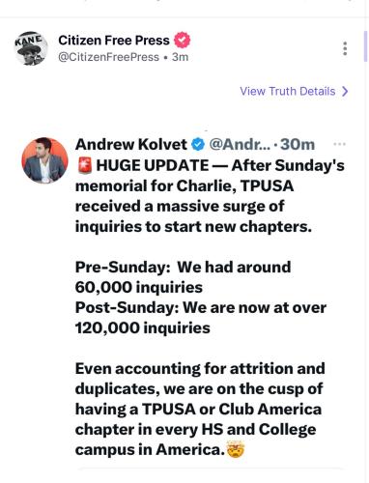The width and height of the screenshot is (369, 483).
Task: Click the @CitizenFreePress handle
Action: [108, 57]
